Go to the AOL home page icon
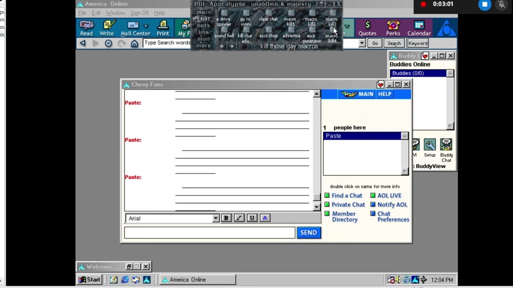The width and height of the screenshot is (513, 288). [x=134, y=43]
